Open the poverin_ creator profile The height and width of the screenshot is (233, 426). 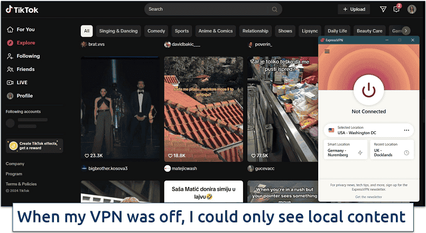[260, 44]
